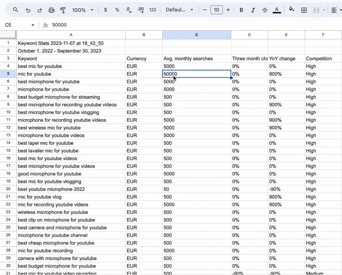Select cell 'best youtube microphone 2022'
This screenshot has height=275, width=342.
71,189
